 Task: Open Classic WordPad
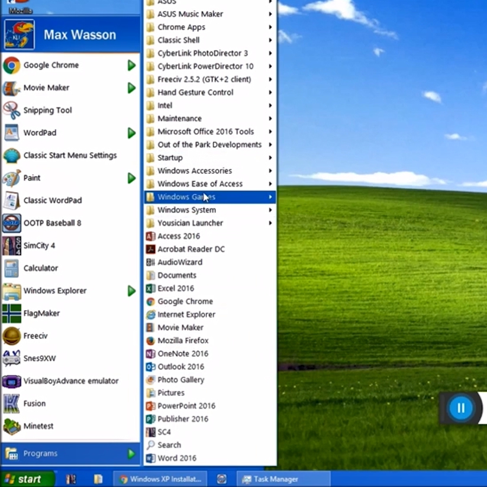(x=70, y=201)
